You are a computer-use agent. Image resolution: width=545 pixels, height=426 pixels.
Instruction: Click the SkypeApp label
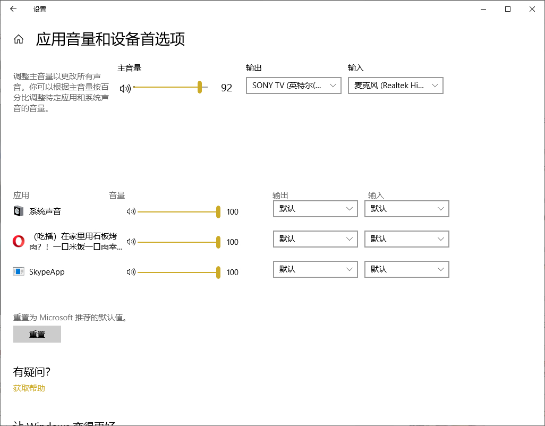pyautogui.click(x=47, y=272)
